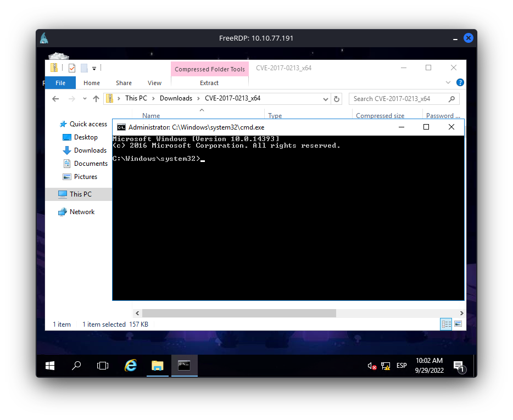Go up one folder level
Viewport: 513px width, 420px height.
click(96, 99)
